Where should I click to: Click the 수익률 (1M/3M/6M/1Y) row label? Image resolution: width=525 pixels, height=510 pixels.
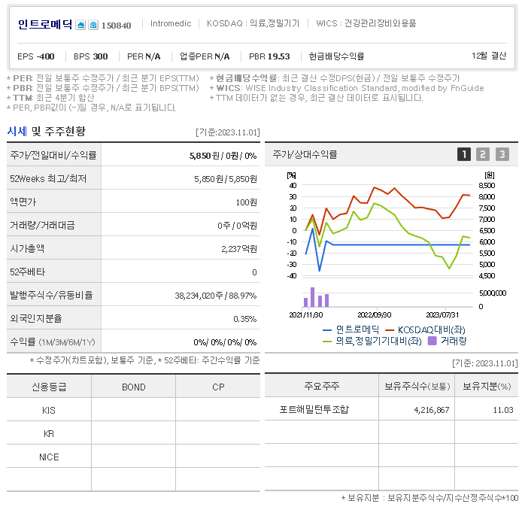click(53, 342)
